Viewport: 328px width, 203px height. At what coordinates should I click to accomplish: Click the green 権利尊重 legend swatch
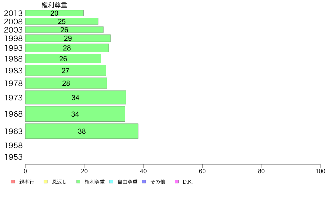[x=78, y=182]
